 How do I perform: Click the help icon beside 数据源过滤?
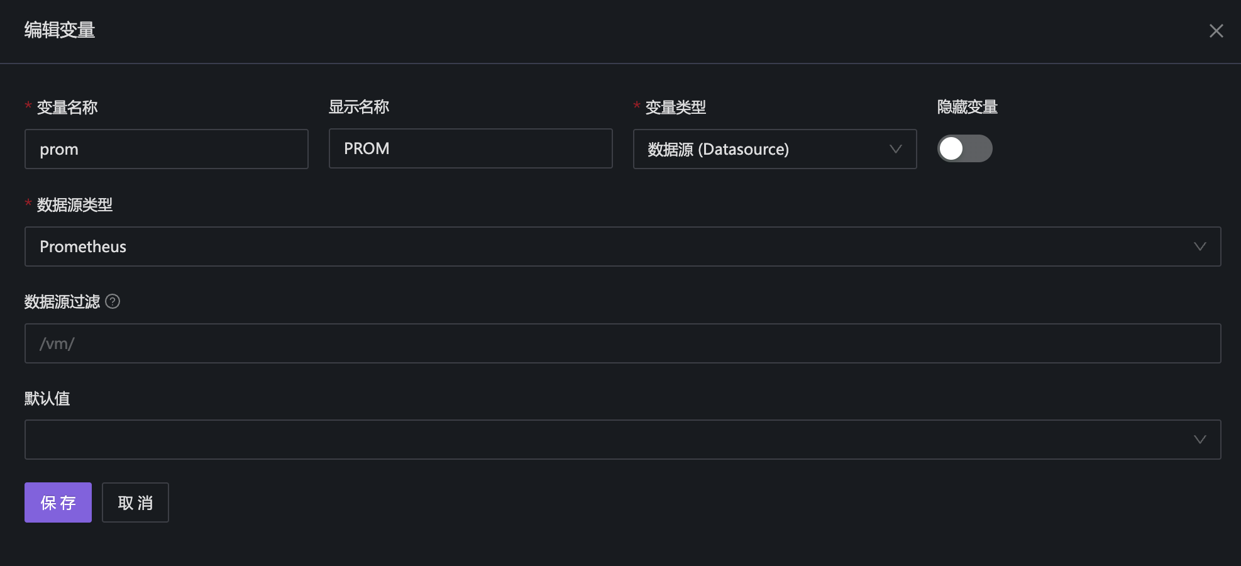pyautogui.click(x=113, y=302)
